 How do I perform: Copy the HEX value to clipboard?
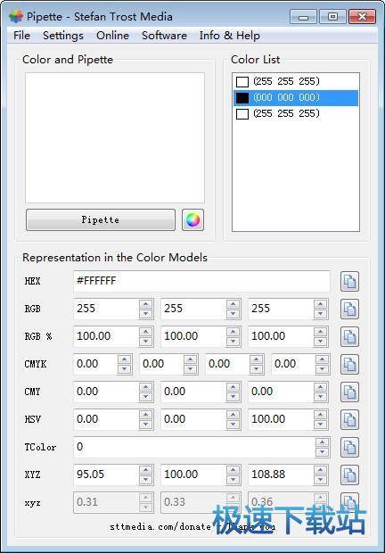[x=349, y=282]
